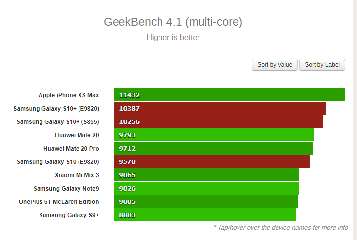Open Xiaomi Mi Mix 3 device label

77,175
